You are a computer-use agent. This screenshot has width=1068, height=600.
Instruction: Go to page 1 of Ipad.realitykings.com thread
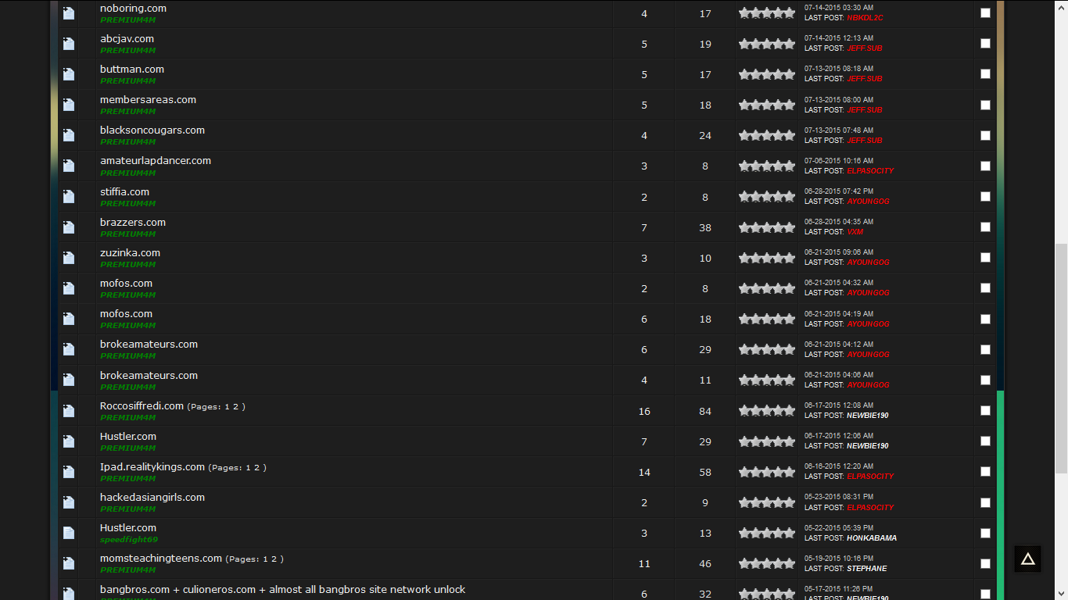point(249,468)
